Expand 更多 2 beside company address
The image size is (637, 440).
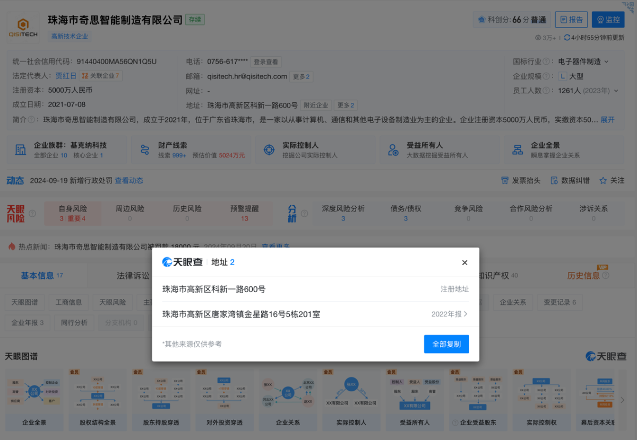[x=346, y=105]
